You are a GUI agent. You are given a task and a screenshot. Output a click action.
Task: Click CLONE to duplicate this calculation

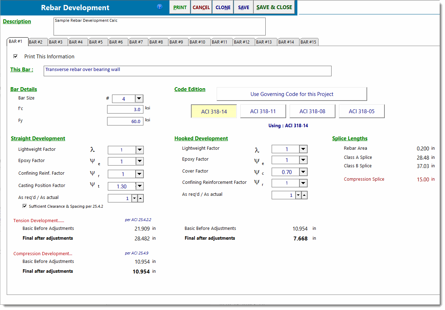pos(223,7)
